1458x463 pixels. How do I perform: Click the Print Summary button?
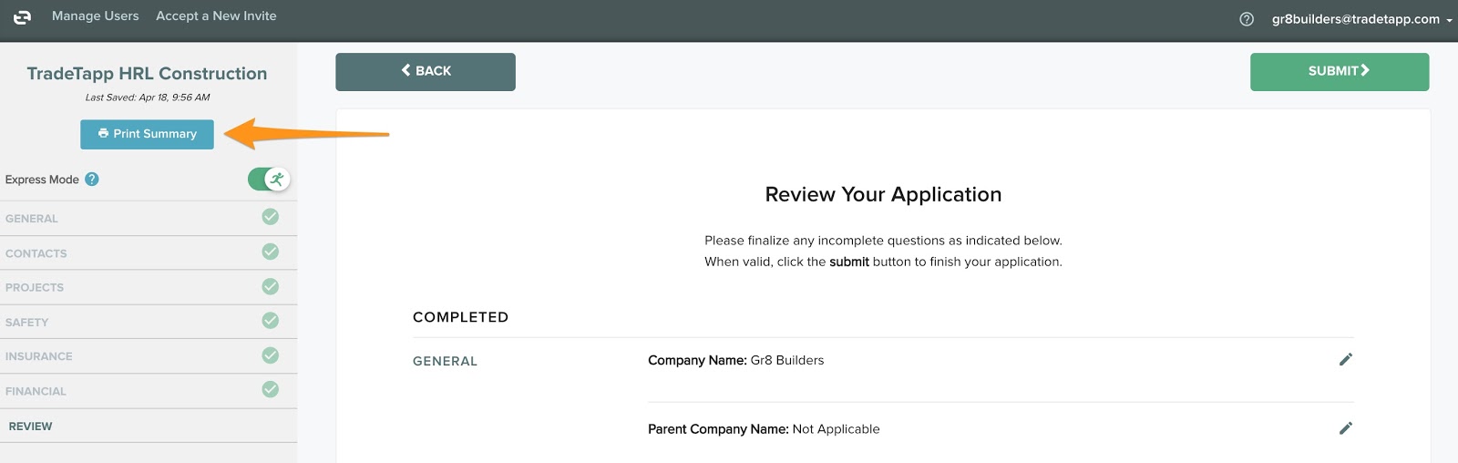147,134
